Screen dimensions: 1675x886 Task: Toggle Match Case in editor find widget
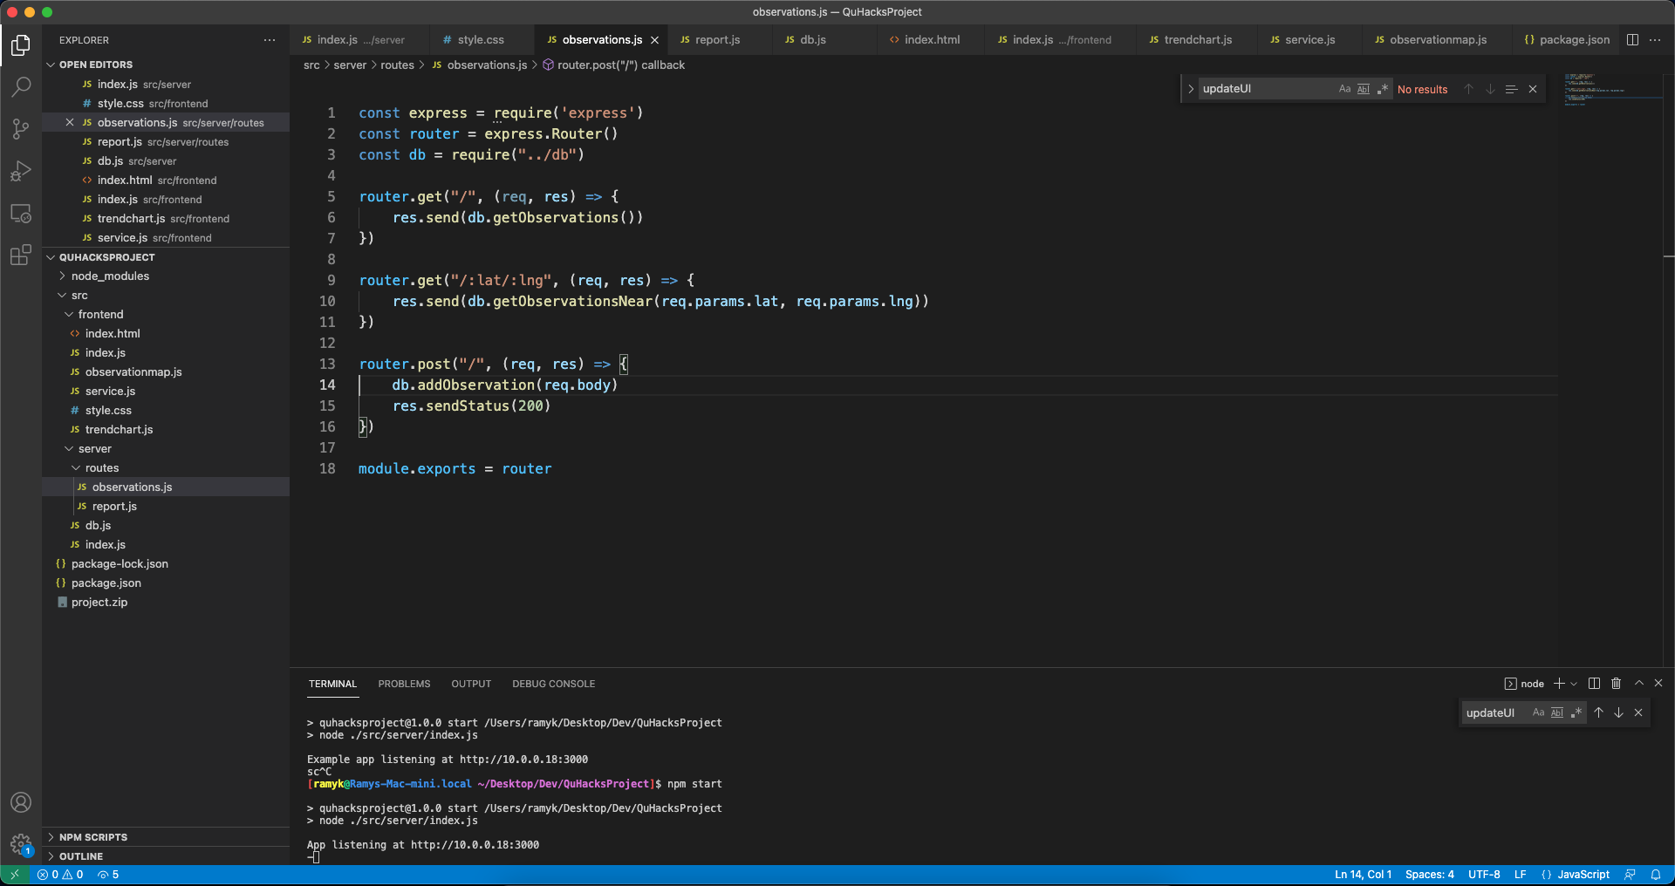1344,89
